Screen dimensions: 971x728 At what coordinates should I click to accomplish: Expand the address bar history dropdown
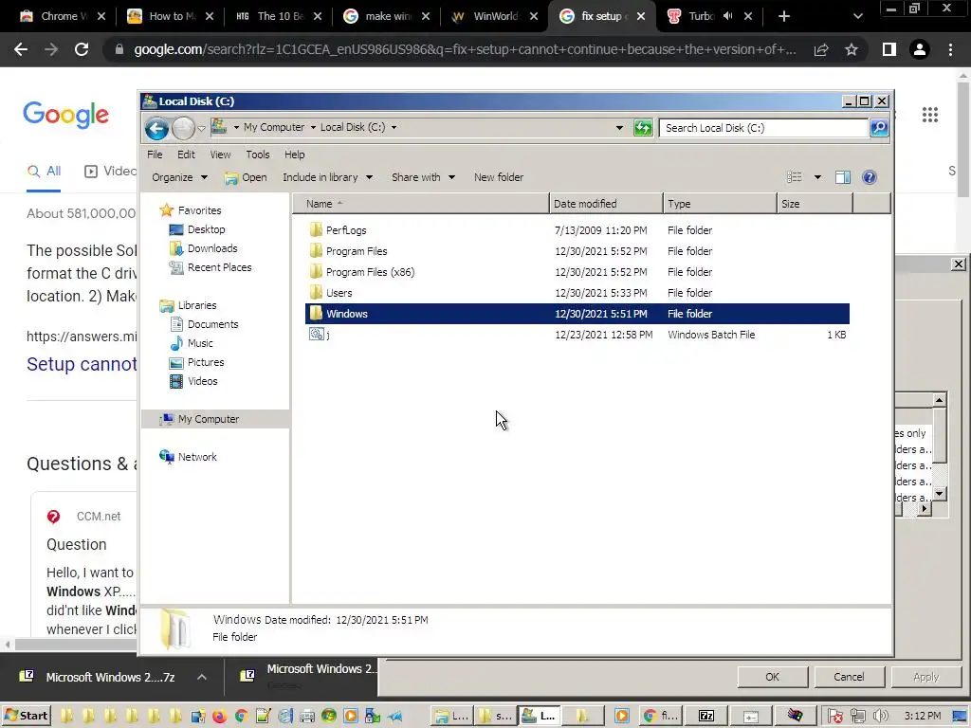(619, 128)
